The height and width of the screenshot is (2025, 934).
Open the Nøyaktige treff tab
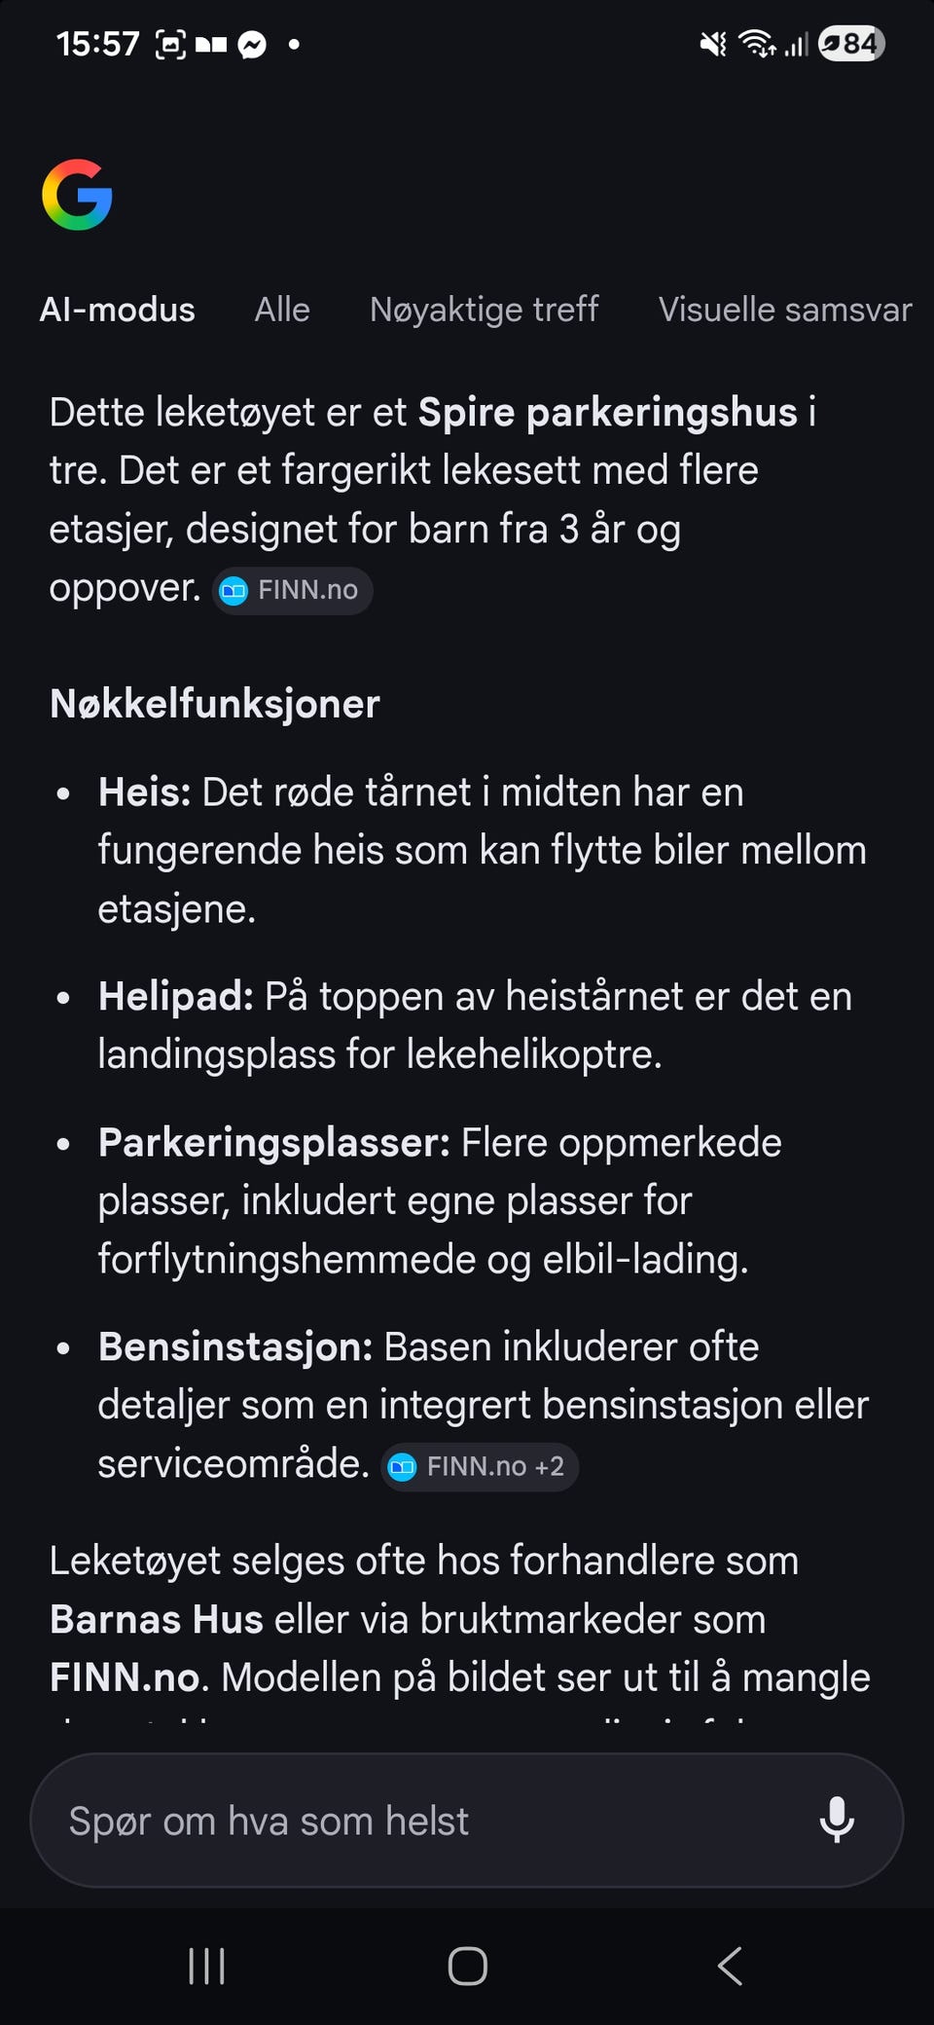(484, 310)
